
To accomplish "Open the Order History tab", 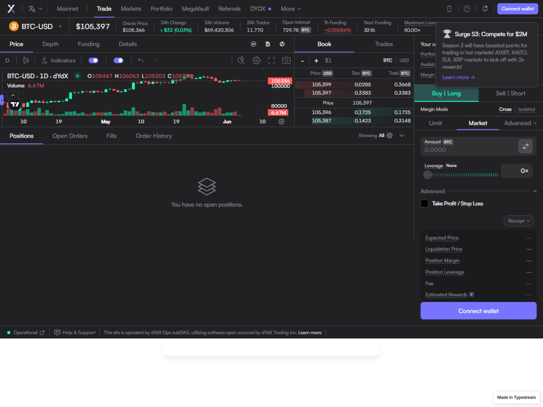I will [x=154, y=136].
